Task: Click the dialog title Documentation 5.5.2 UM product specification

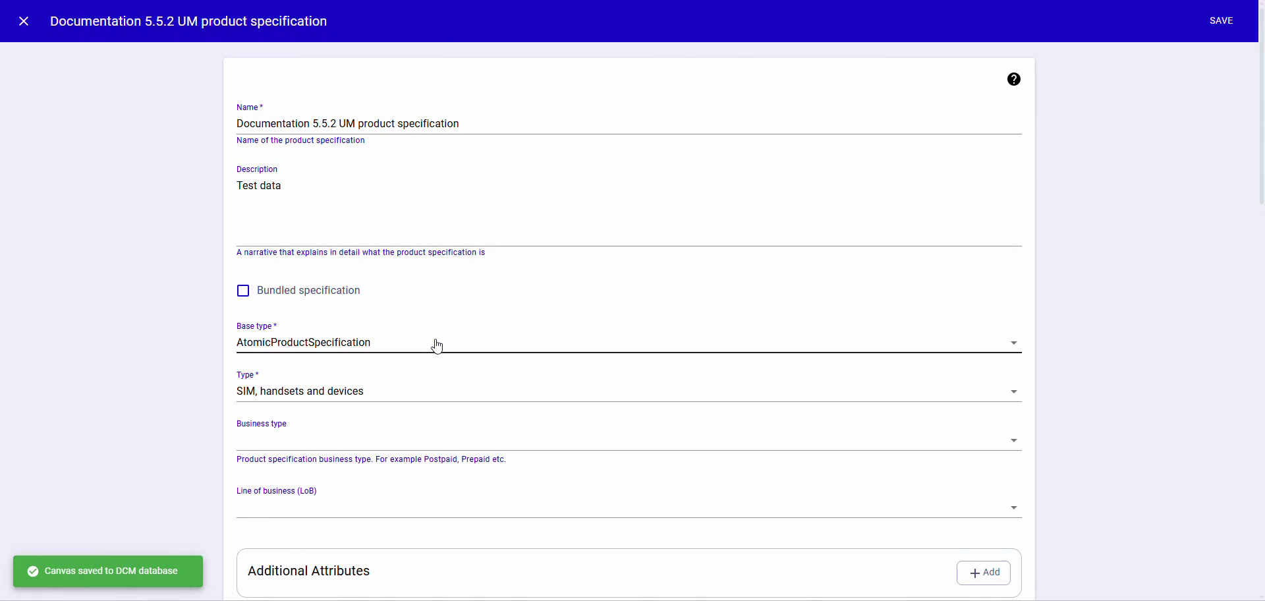Action: [188, 20]
